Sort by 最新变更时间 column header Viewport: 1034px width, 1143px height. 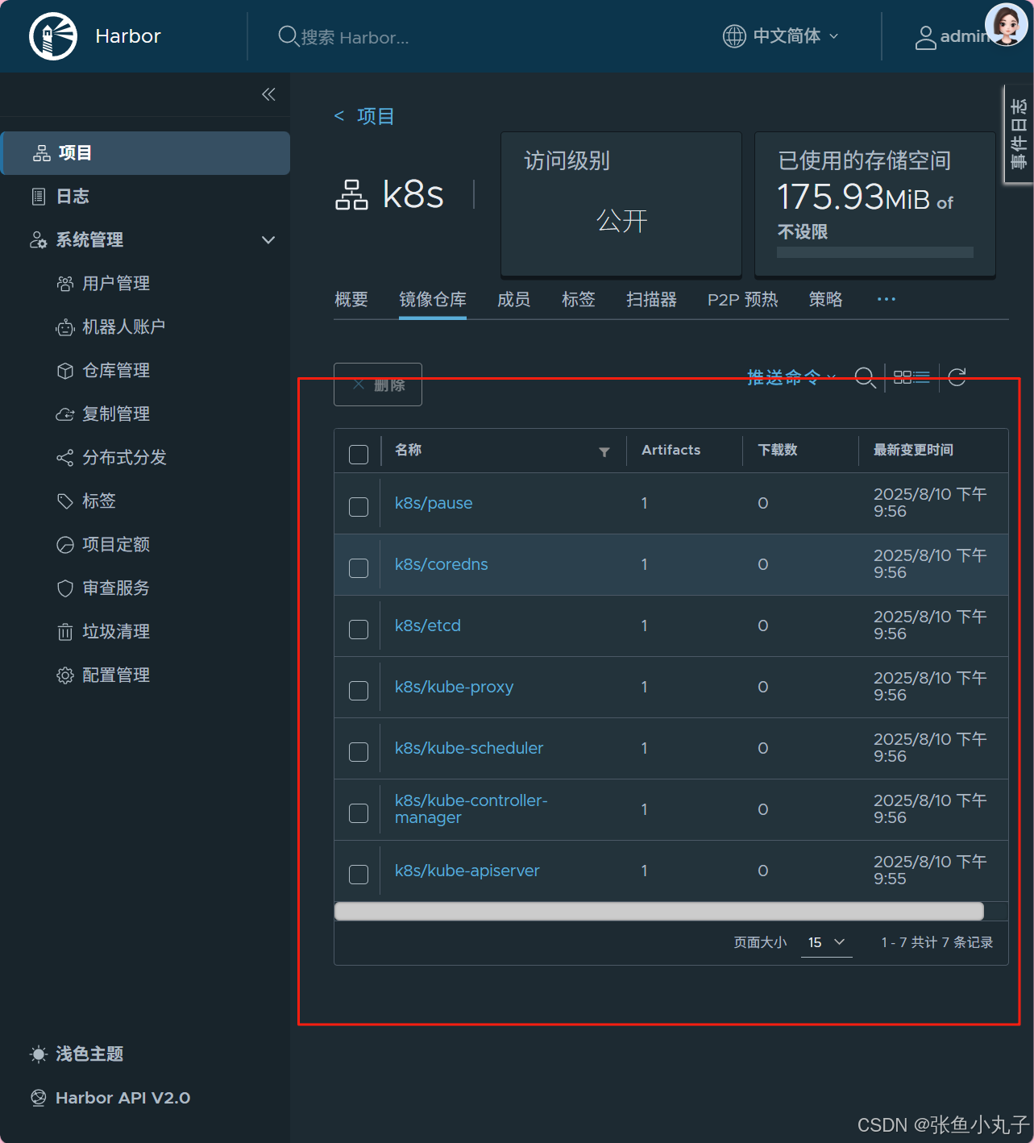[x=913, y=450]
